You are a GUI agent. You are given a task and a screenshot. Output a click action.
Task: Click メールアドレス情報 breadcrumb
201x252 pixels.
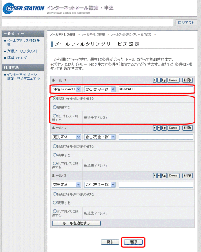click(93, 35)
